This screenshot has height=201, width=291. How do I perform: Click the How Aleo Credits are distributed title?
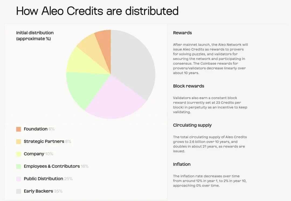tap(97, 11)
